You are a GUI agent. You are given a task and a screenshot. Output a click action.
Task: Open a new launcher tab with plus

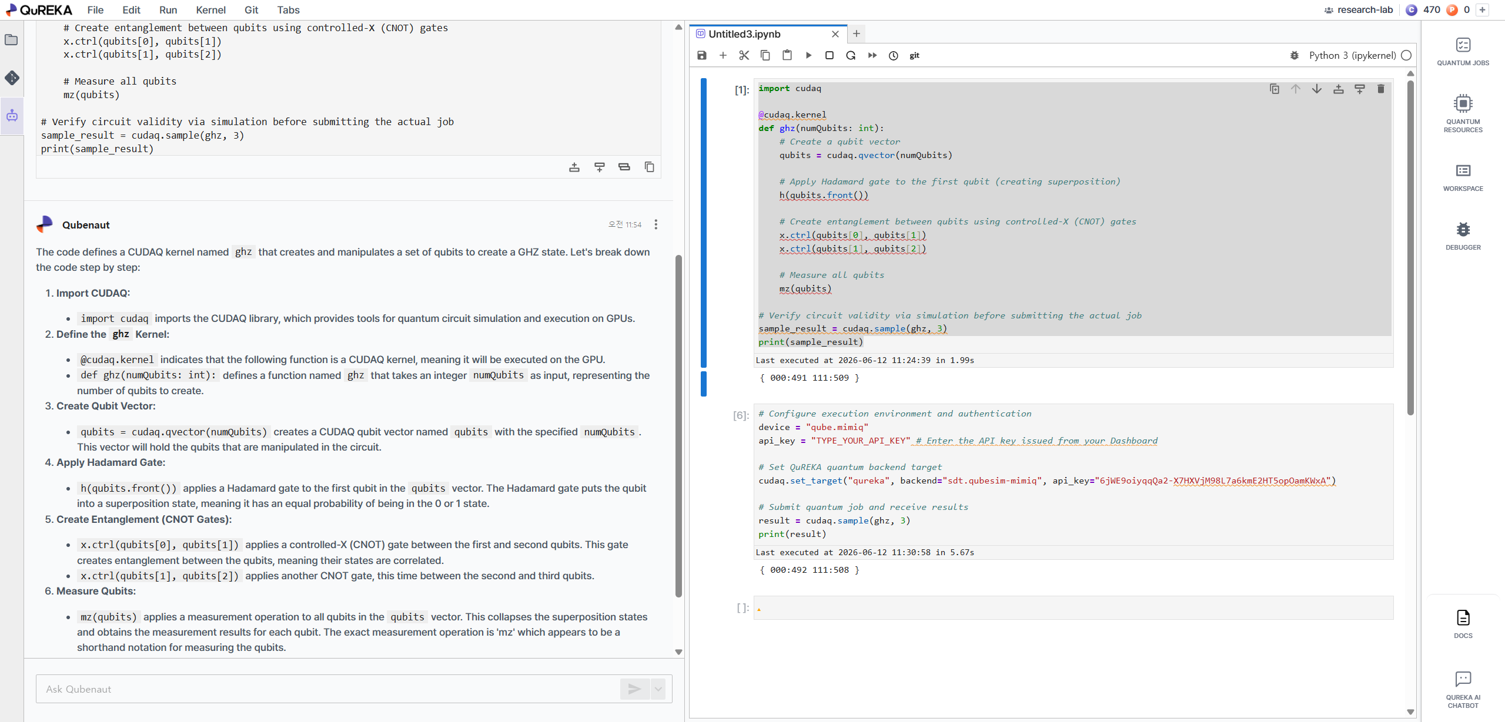pyautogui.click(x=857, y=33)
